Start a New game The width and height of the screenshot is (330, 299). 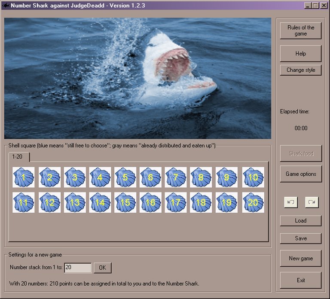click(x=301, y=258)
